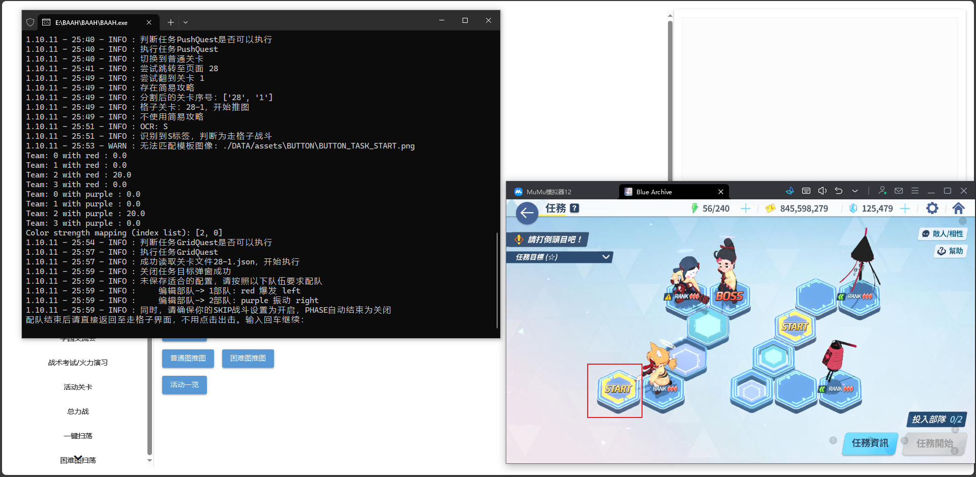976x477 pixels.
Task: Click the 普通图推图 button
Action: 188,358
